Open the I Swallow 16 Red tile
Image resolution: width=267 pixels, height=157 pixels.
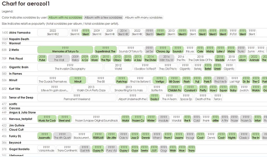145,67
